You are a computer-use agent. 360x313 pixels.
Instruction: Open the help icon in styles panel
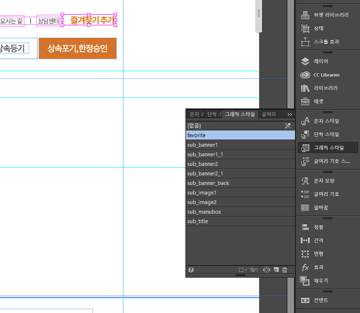[x=191, y=270]
